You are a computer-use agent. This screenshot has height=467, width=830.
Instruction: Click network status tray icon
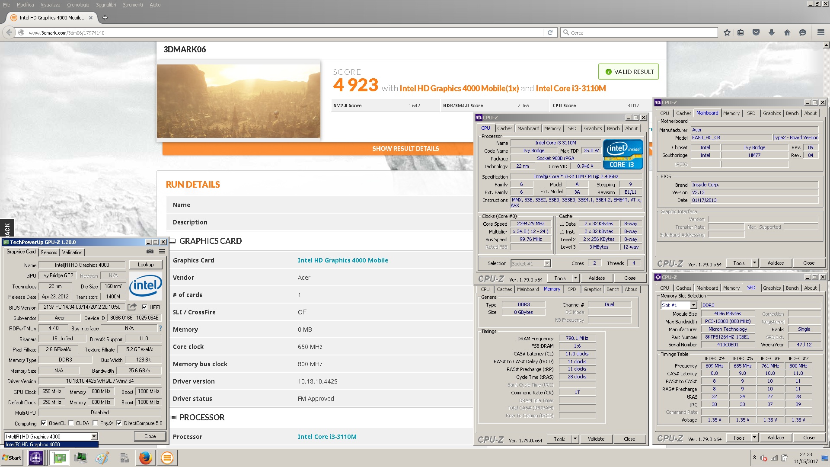click(774, 458)
